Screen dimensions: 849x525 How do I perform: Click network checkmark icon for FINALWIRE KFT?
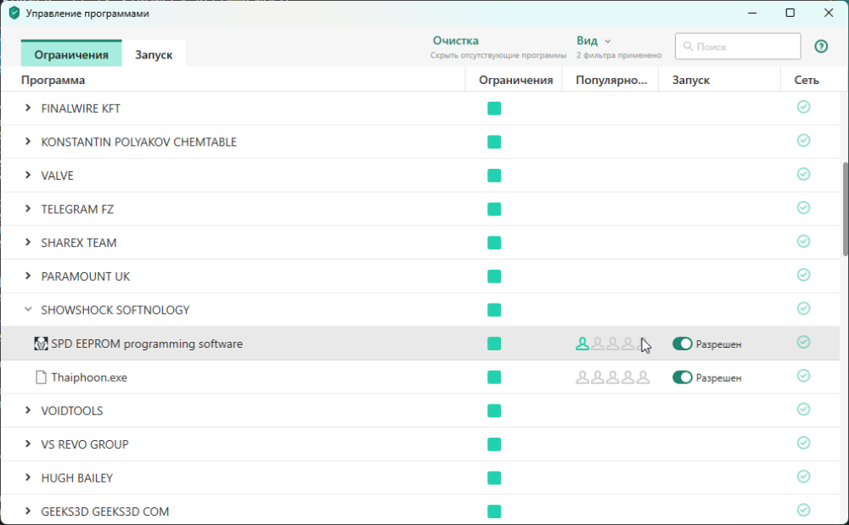tap(803, 107)
